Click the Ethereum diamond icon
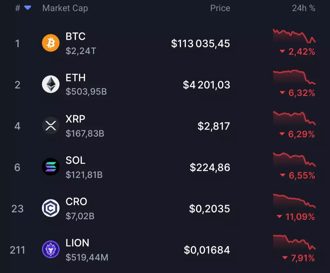Screen dimensions: 330x273 pyautogui.click(x=51, y=84)
